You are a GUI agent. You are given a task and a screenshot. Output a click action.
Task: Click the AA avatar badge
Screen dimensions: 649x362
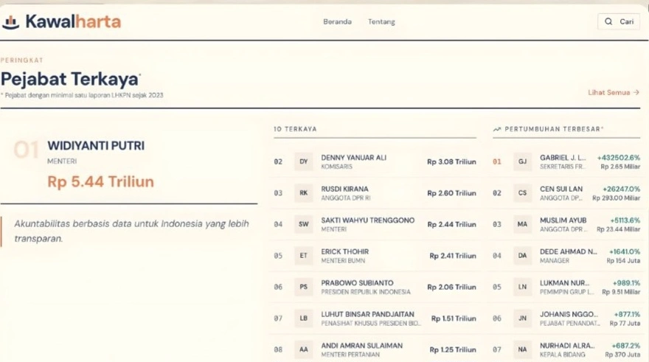point(304,349)
